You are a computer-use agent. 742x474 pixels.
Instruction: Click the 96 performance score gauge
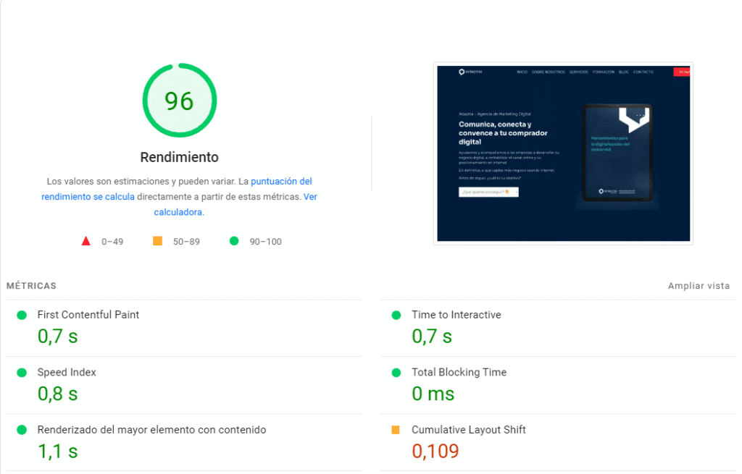(180, 100)
